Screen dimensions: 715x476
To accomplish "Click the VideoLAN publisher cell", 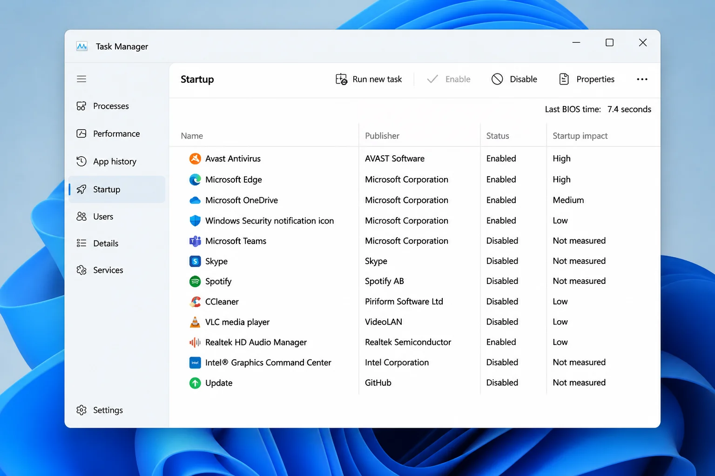I will coord(384,322).
